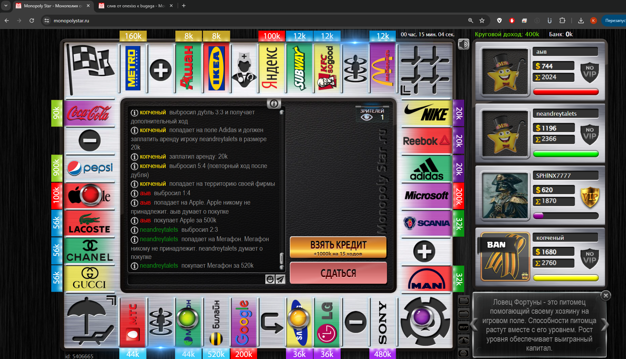626x359 pixels.
Task: Switch to the Gmail слив от onexixs tab
Action: click(136, 6)
